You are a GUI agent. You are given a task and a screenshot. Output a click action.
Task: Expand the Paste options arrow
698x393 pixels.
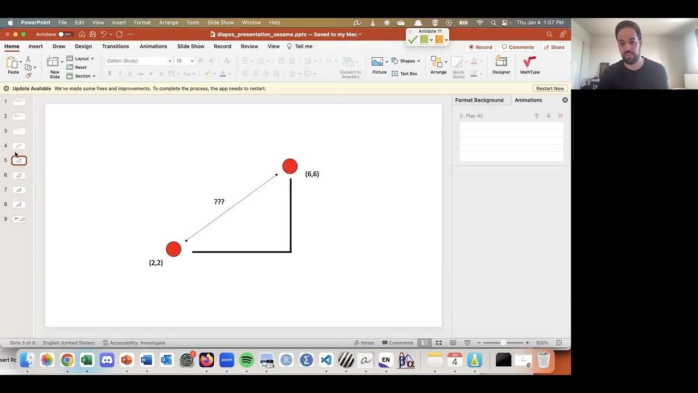pos(21,61)
